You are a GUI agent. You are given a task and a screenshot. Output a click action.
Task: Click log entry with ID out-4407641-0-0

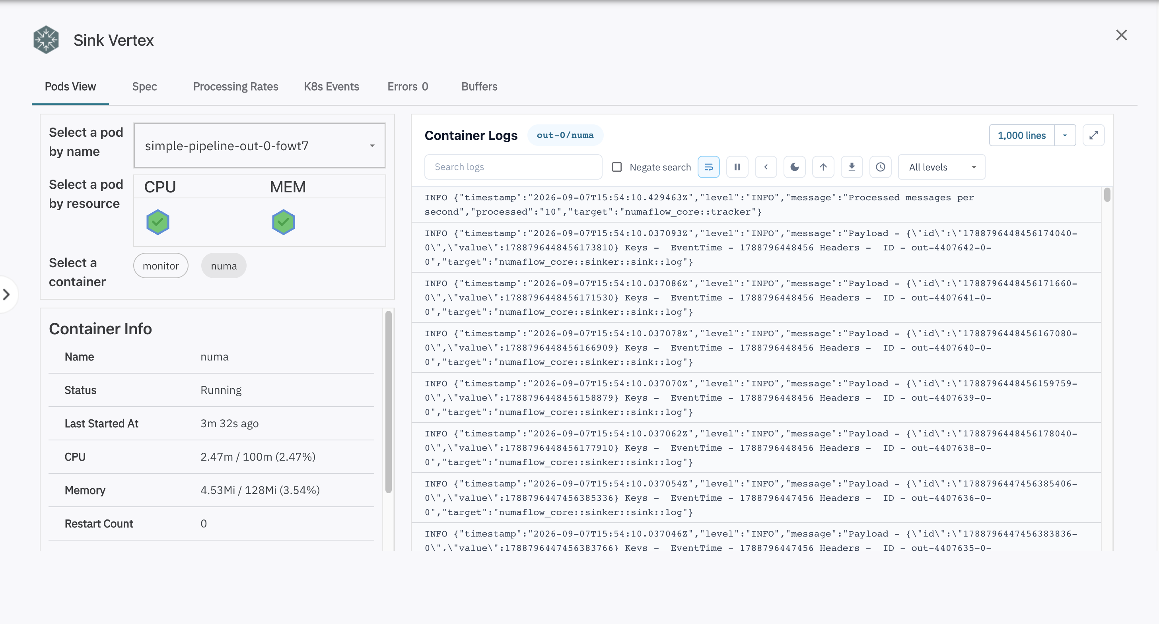756,298
